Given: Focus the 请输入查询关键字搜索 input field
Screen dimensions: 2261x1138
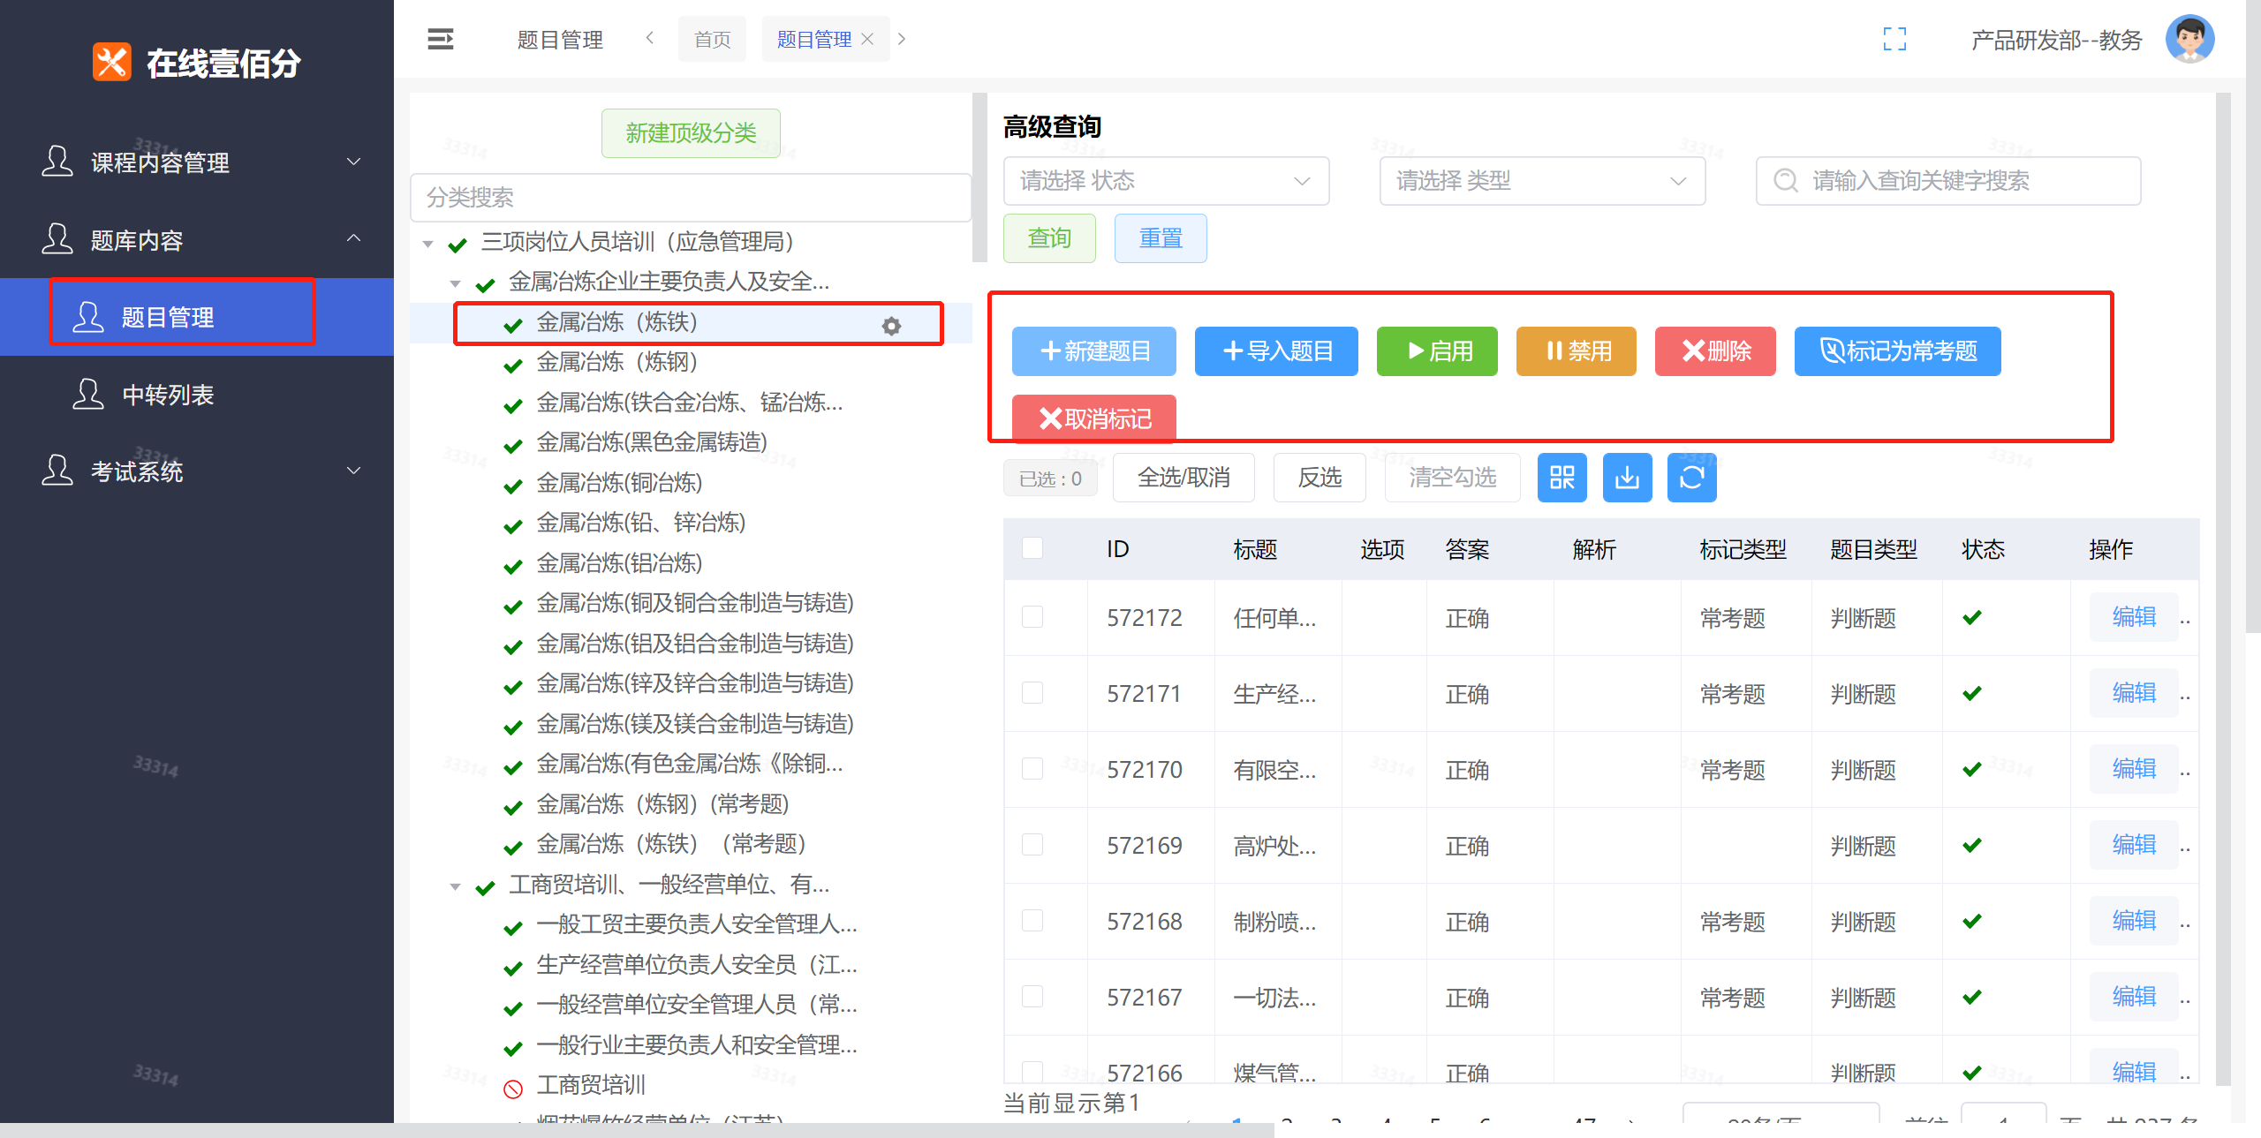Looking at the screenshot, I should pyautogui.click(x=1948, y=180).
